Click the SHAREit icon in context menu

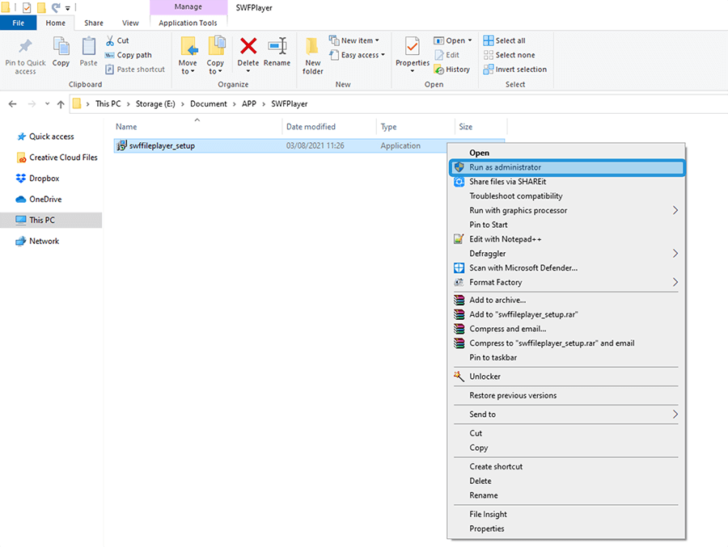coord(459,182)
